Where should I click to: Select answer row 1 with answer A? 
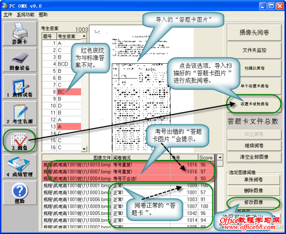tap(61, 43)
